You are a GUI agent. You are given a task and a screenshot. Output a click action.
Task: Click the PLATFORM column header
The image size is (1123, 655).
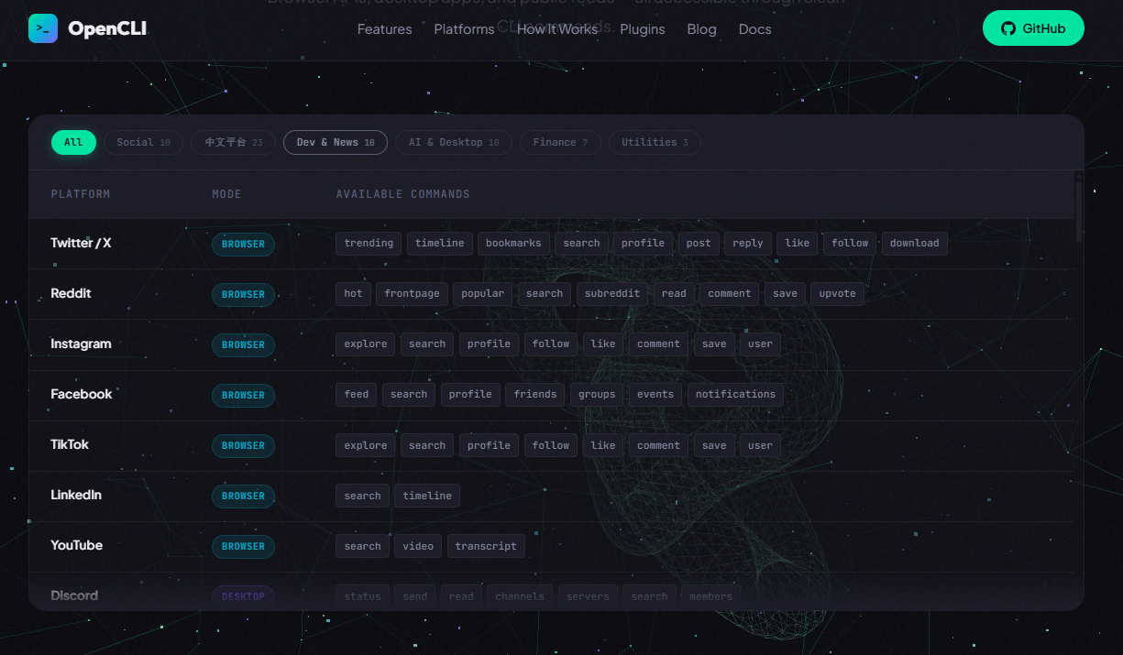[x=81, y=194]
